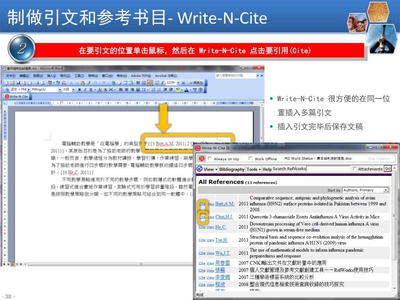
Task: Click the Font Color A button
Action: tap(186, 89)
